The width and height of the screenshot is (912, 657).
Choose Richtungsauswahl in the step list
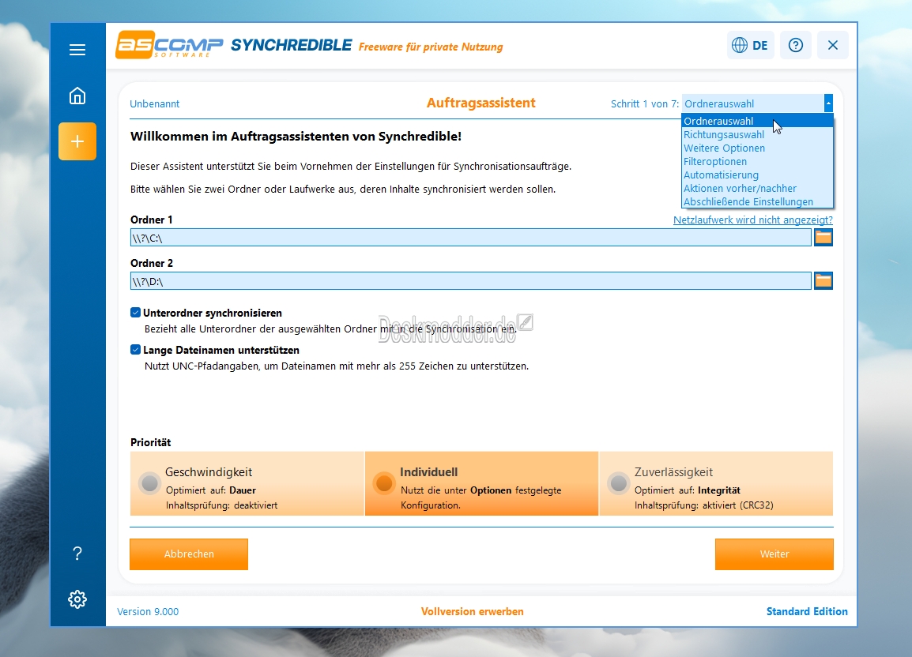tap(757, 134)
